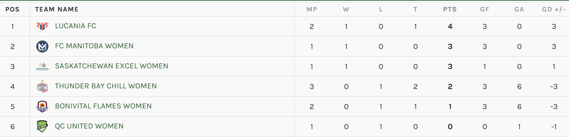Sort standings by PTS column header
This screenshot has width=569, height=137.
pyautogui.click(x=450, y=10)
